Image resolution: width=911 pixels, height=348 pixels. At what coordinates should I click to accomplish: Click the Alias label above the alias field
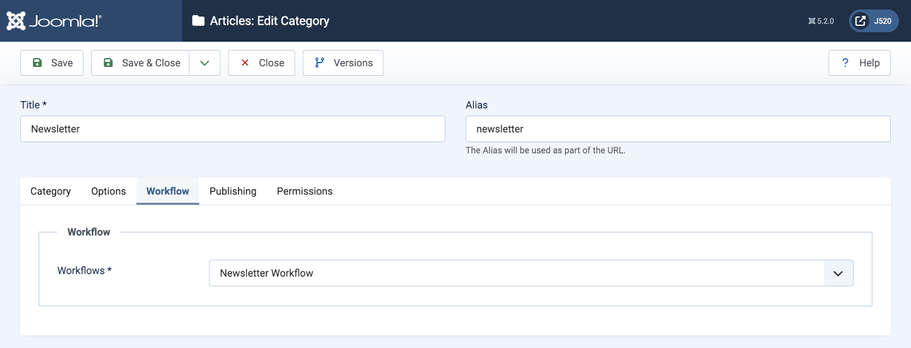click(x=476, y=105)
